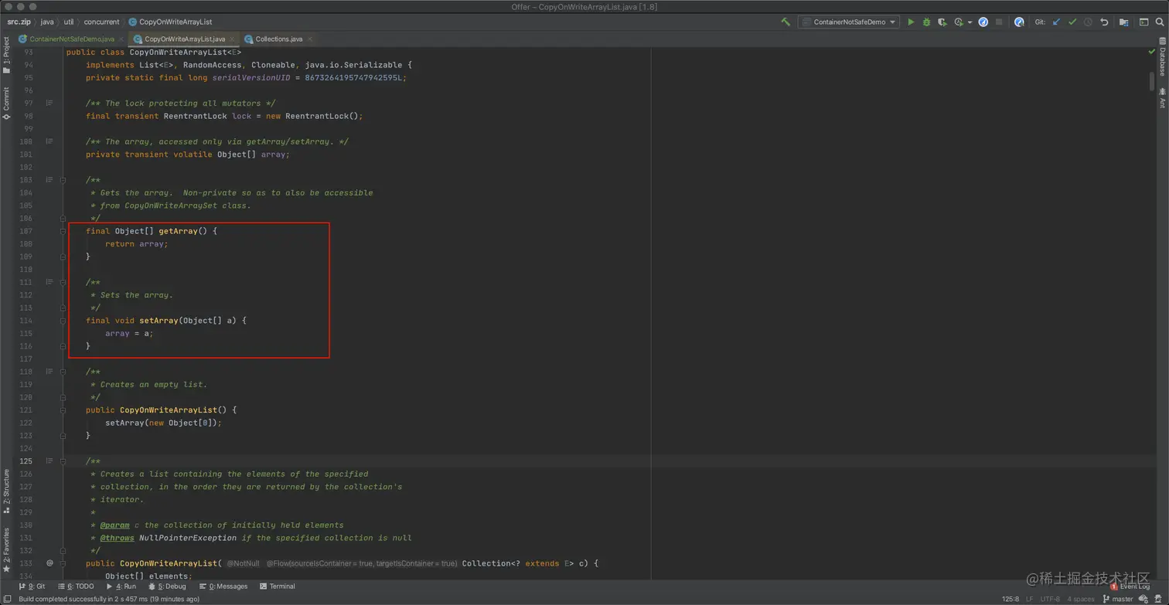Click the editor vertical scrollbar thumb

tap(1151, 81)
